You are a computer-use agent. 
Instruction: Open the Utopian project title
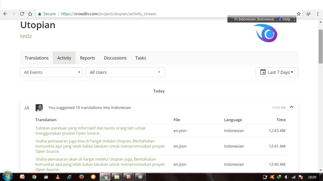click(38, 25)
